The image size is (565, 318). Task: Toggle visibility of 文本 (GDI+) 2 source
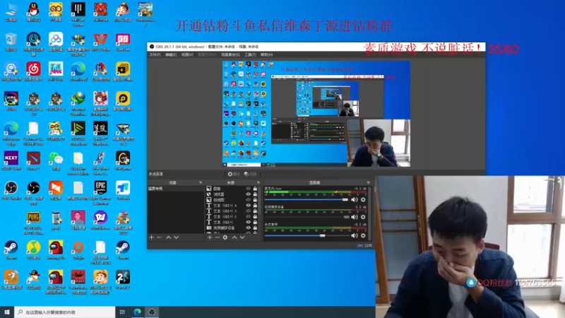pyautogui.click(x=249, y=217)
